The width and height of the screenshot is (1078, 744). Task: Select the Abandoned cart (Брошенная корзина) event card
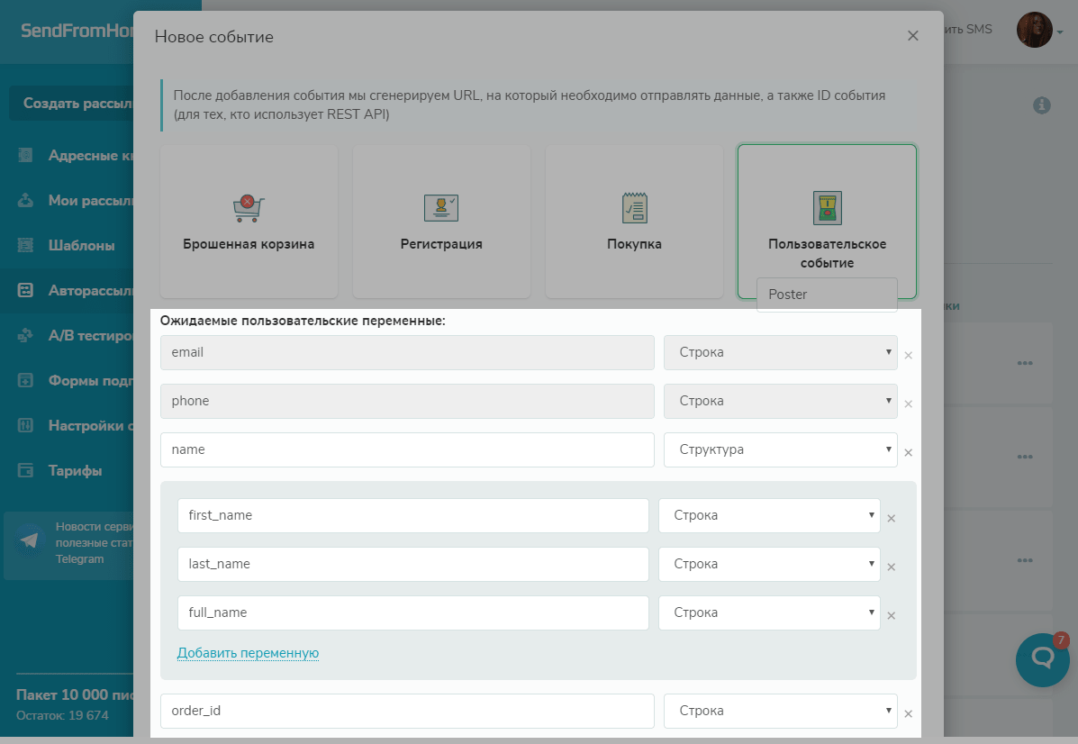pyautogui.click(x=249, y=222)
